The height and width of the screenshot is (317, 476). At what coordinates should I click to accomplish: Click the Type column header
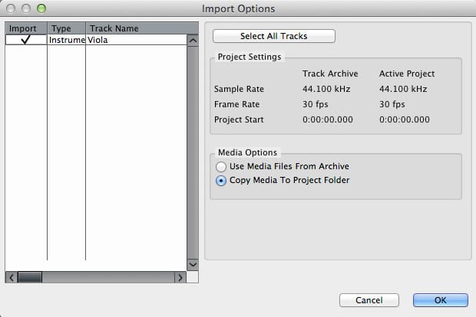pyautogui.click(x=66, y=28)
